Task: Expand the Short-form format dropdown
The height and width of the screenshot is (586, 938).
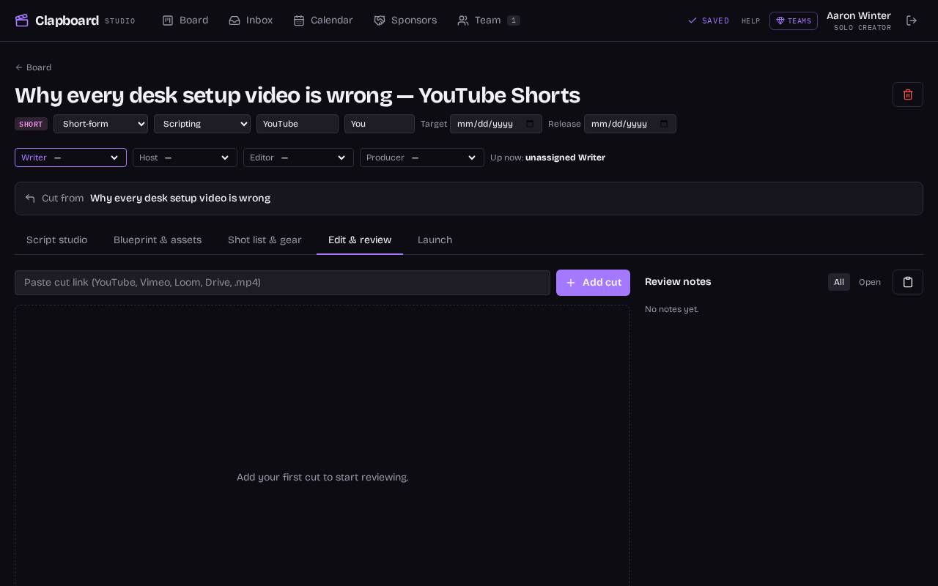Action: pyautogui.click(x=100, y=124)
